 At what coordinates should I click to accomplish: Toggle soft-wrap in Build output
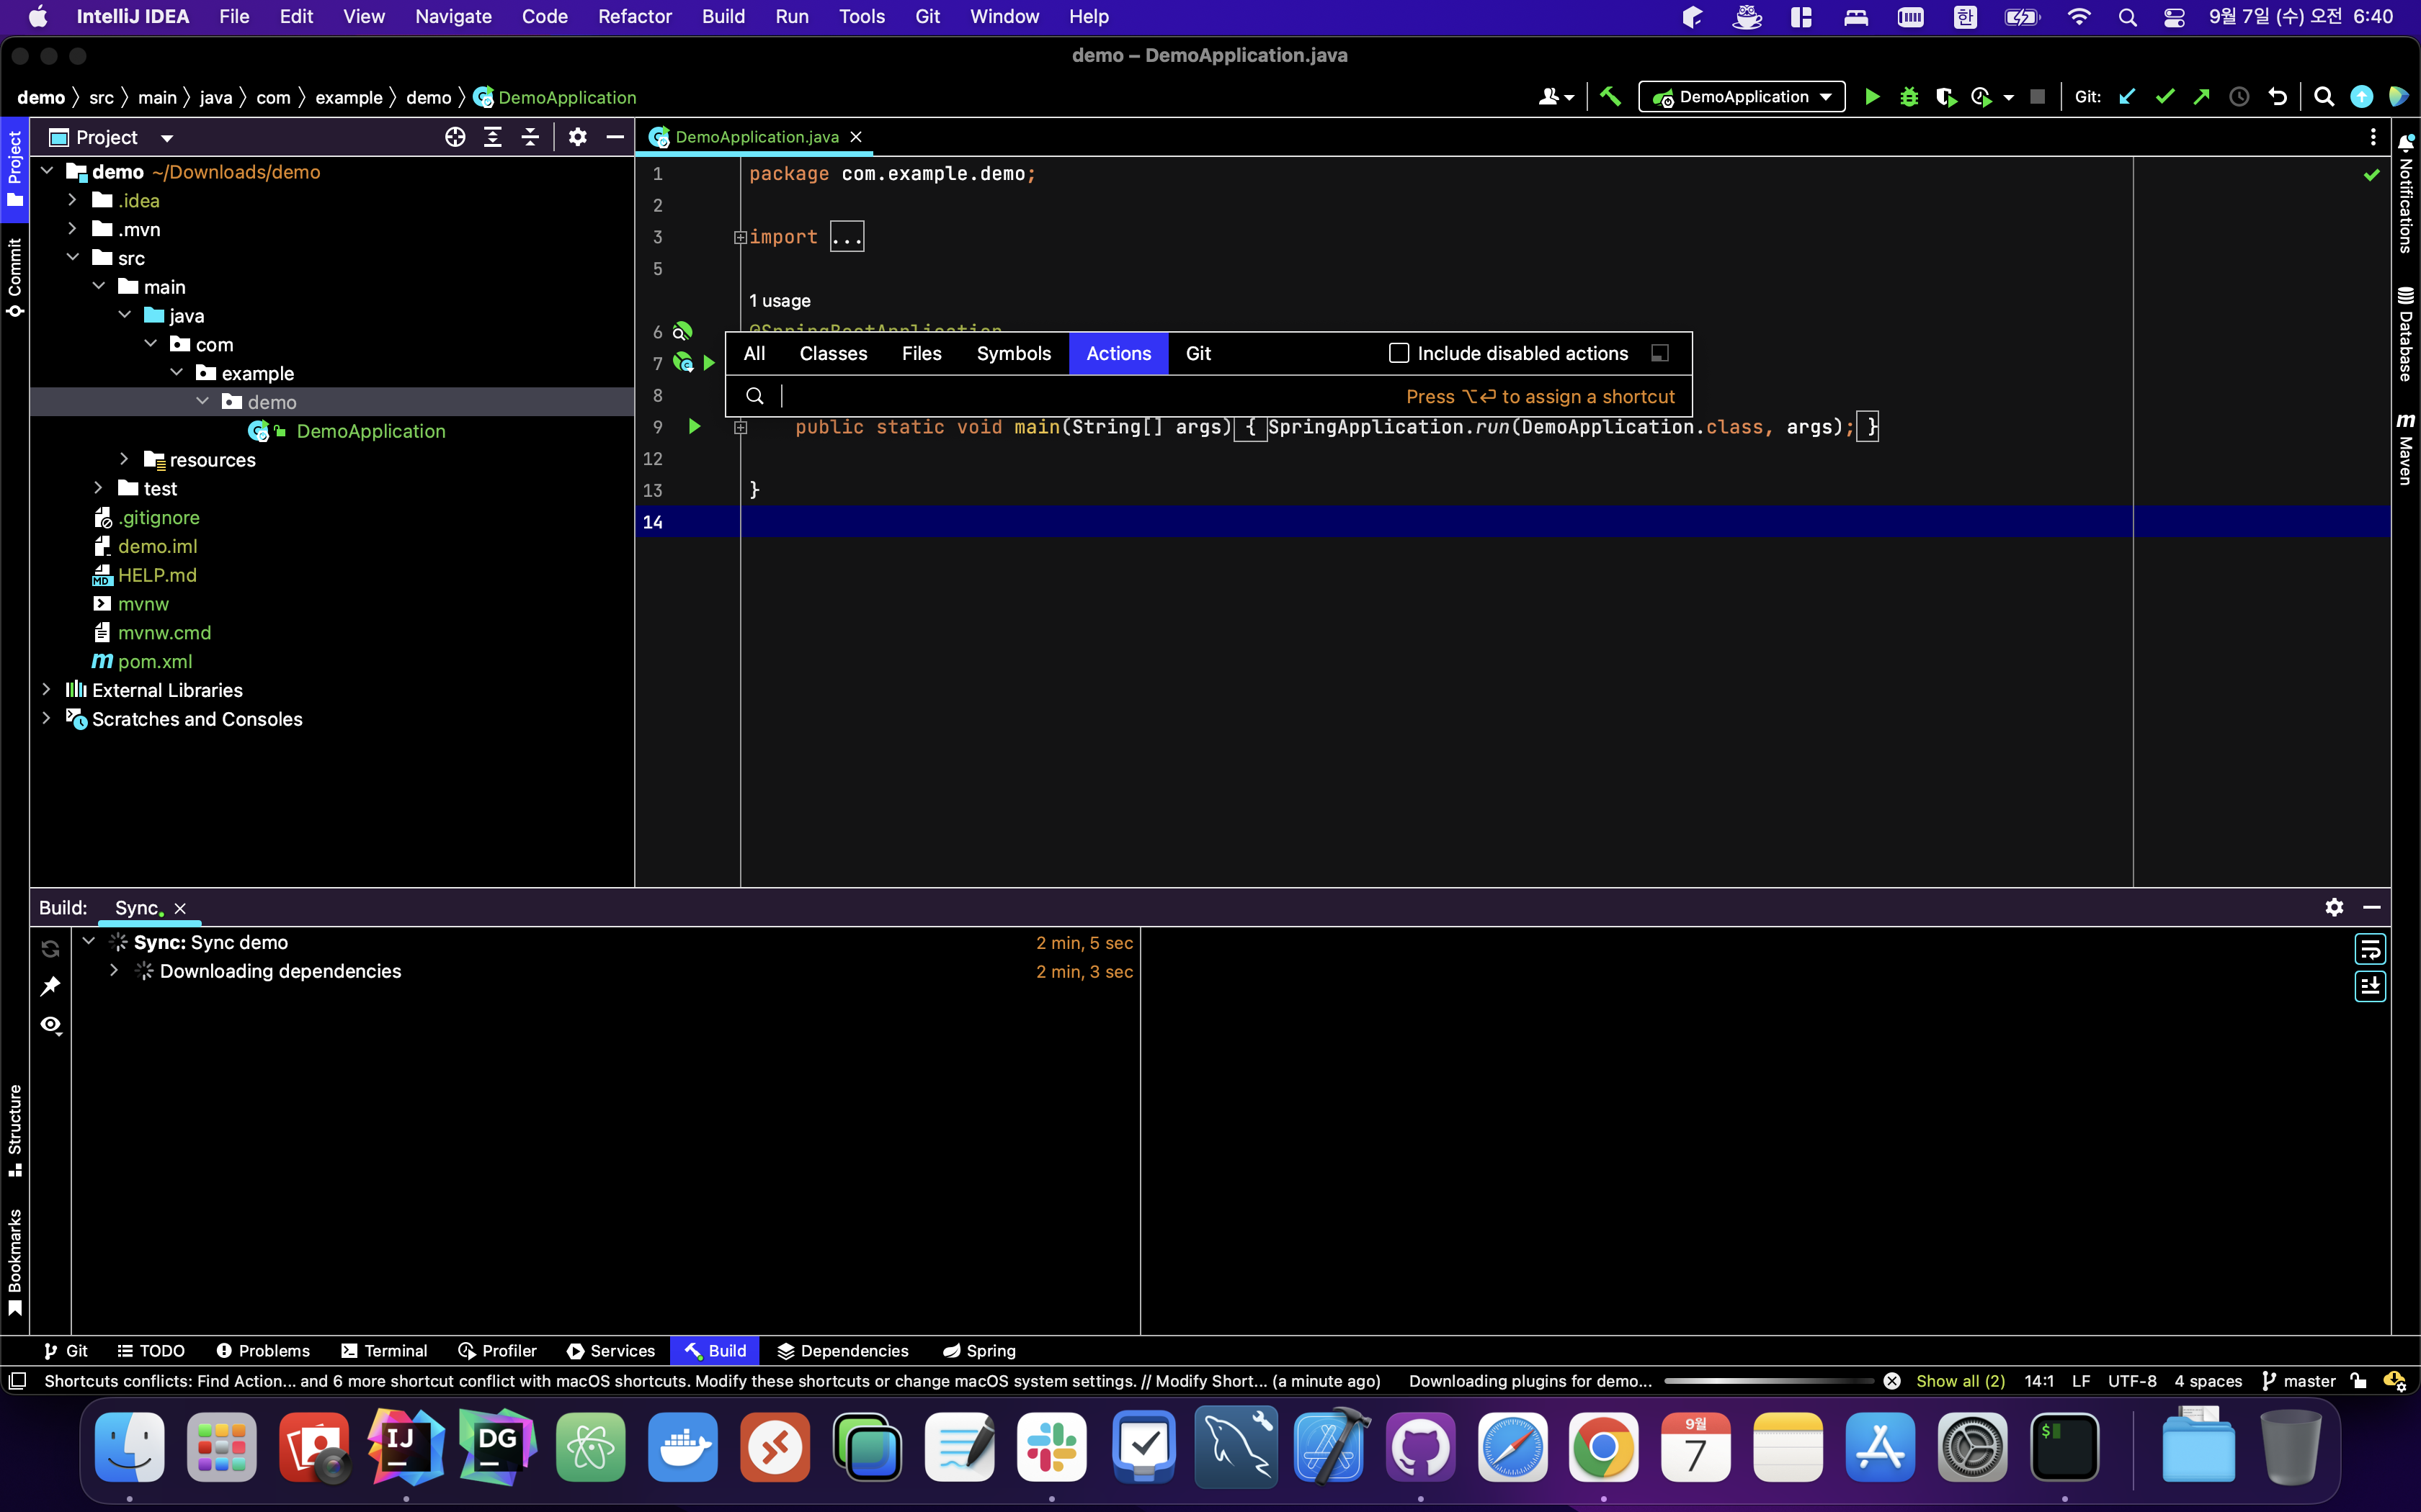2370,948
